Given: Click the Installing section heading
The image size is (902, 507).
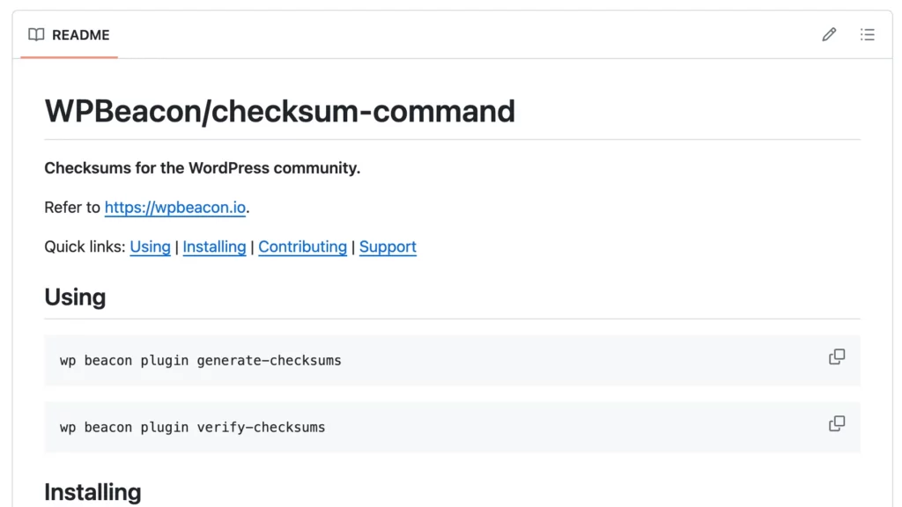Looking at the screenshot, I should (x=92, y=491).
